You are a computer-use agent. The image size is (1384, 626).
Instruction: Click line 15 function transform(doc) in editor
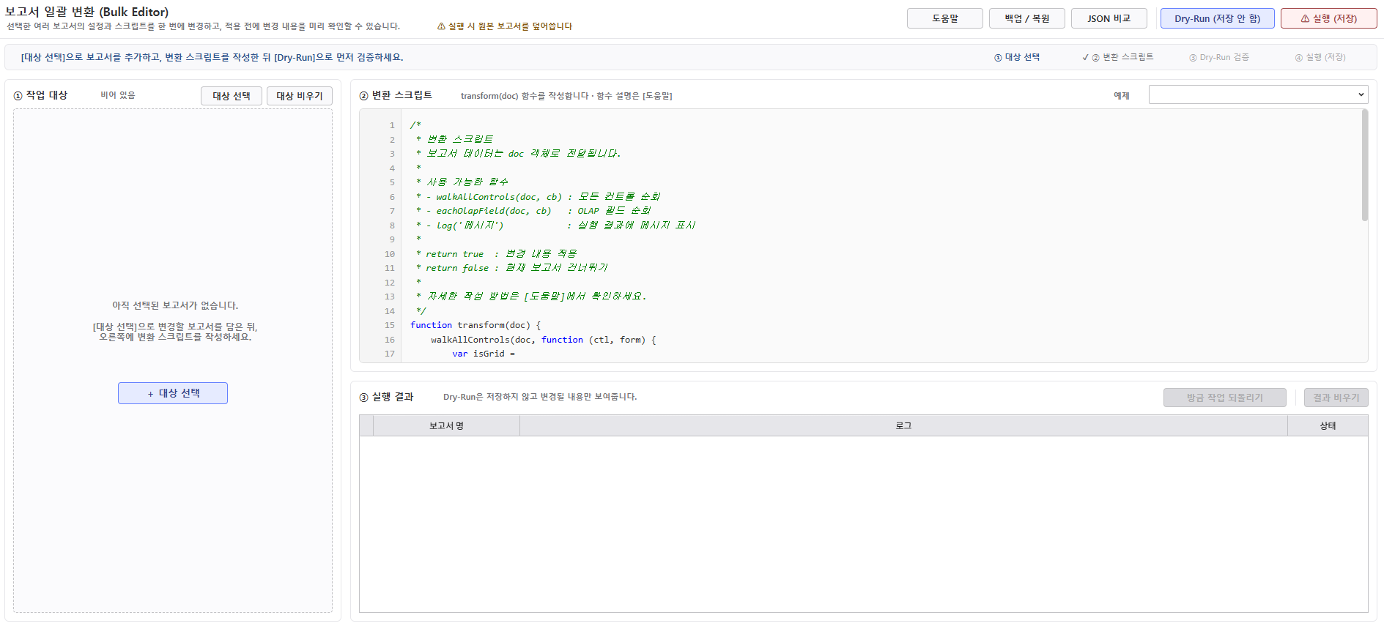(475, 325)
